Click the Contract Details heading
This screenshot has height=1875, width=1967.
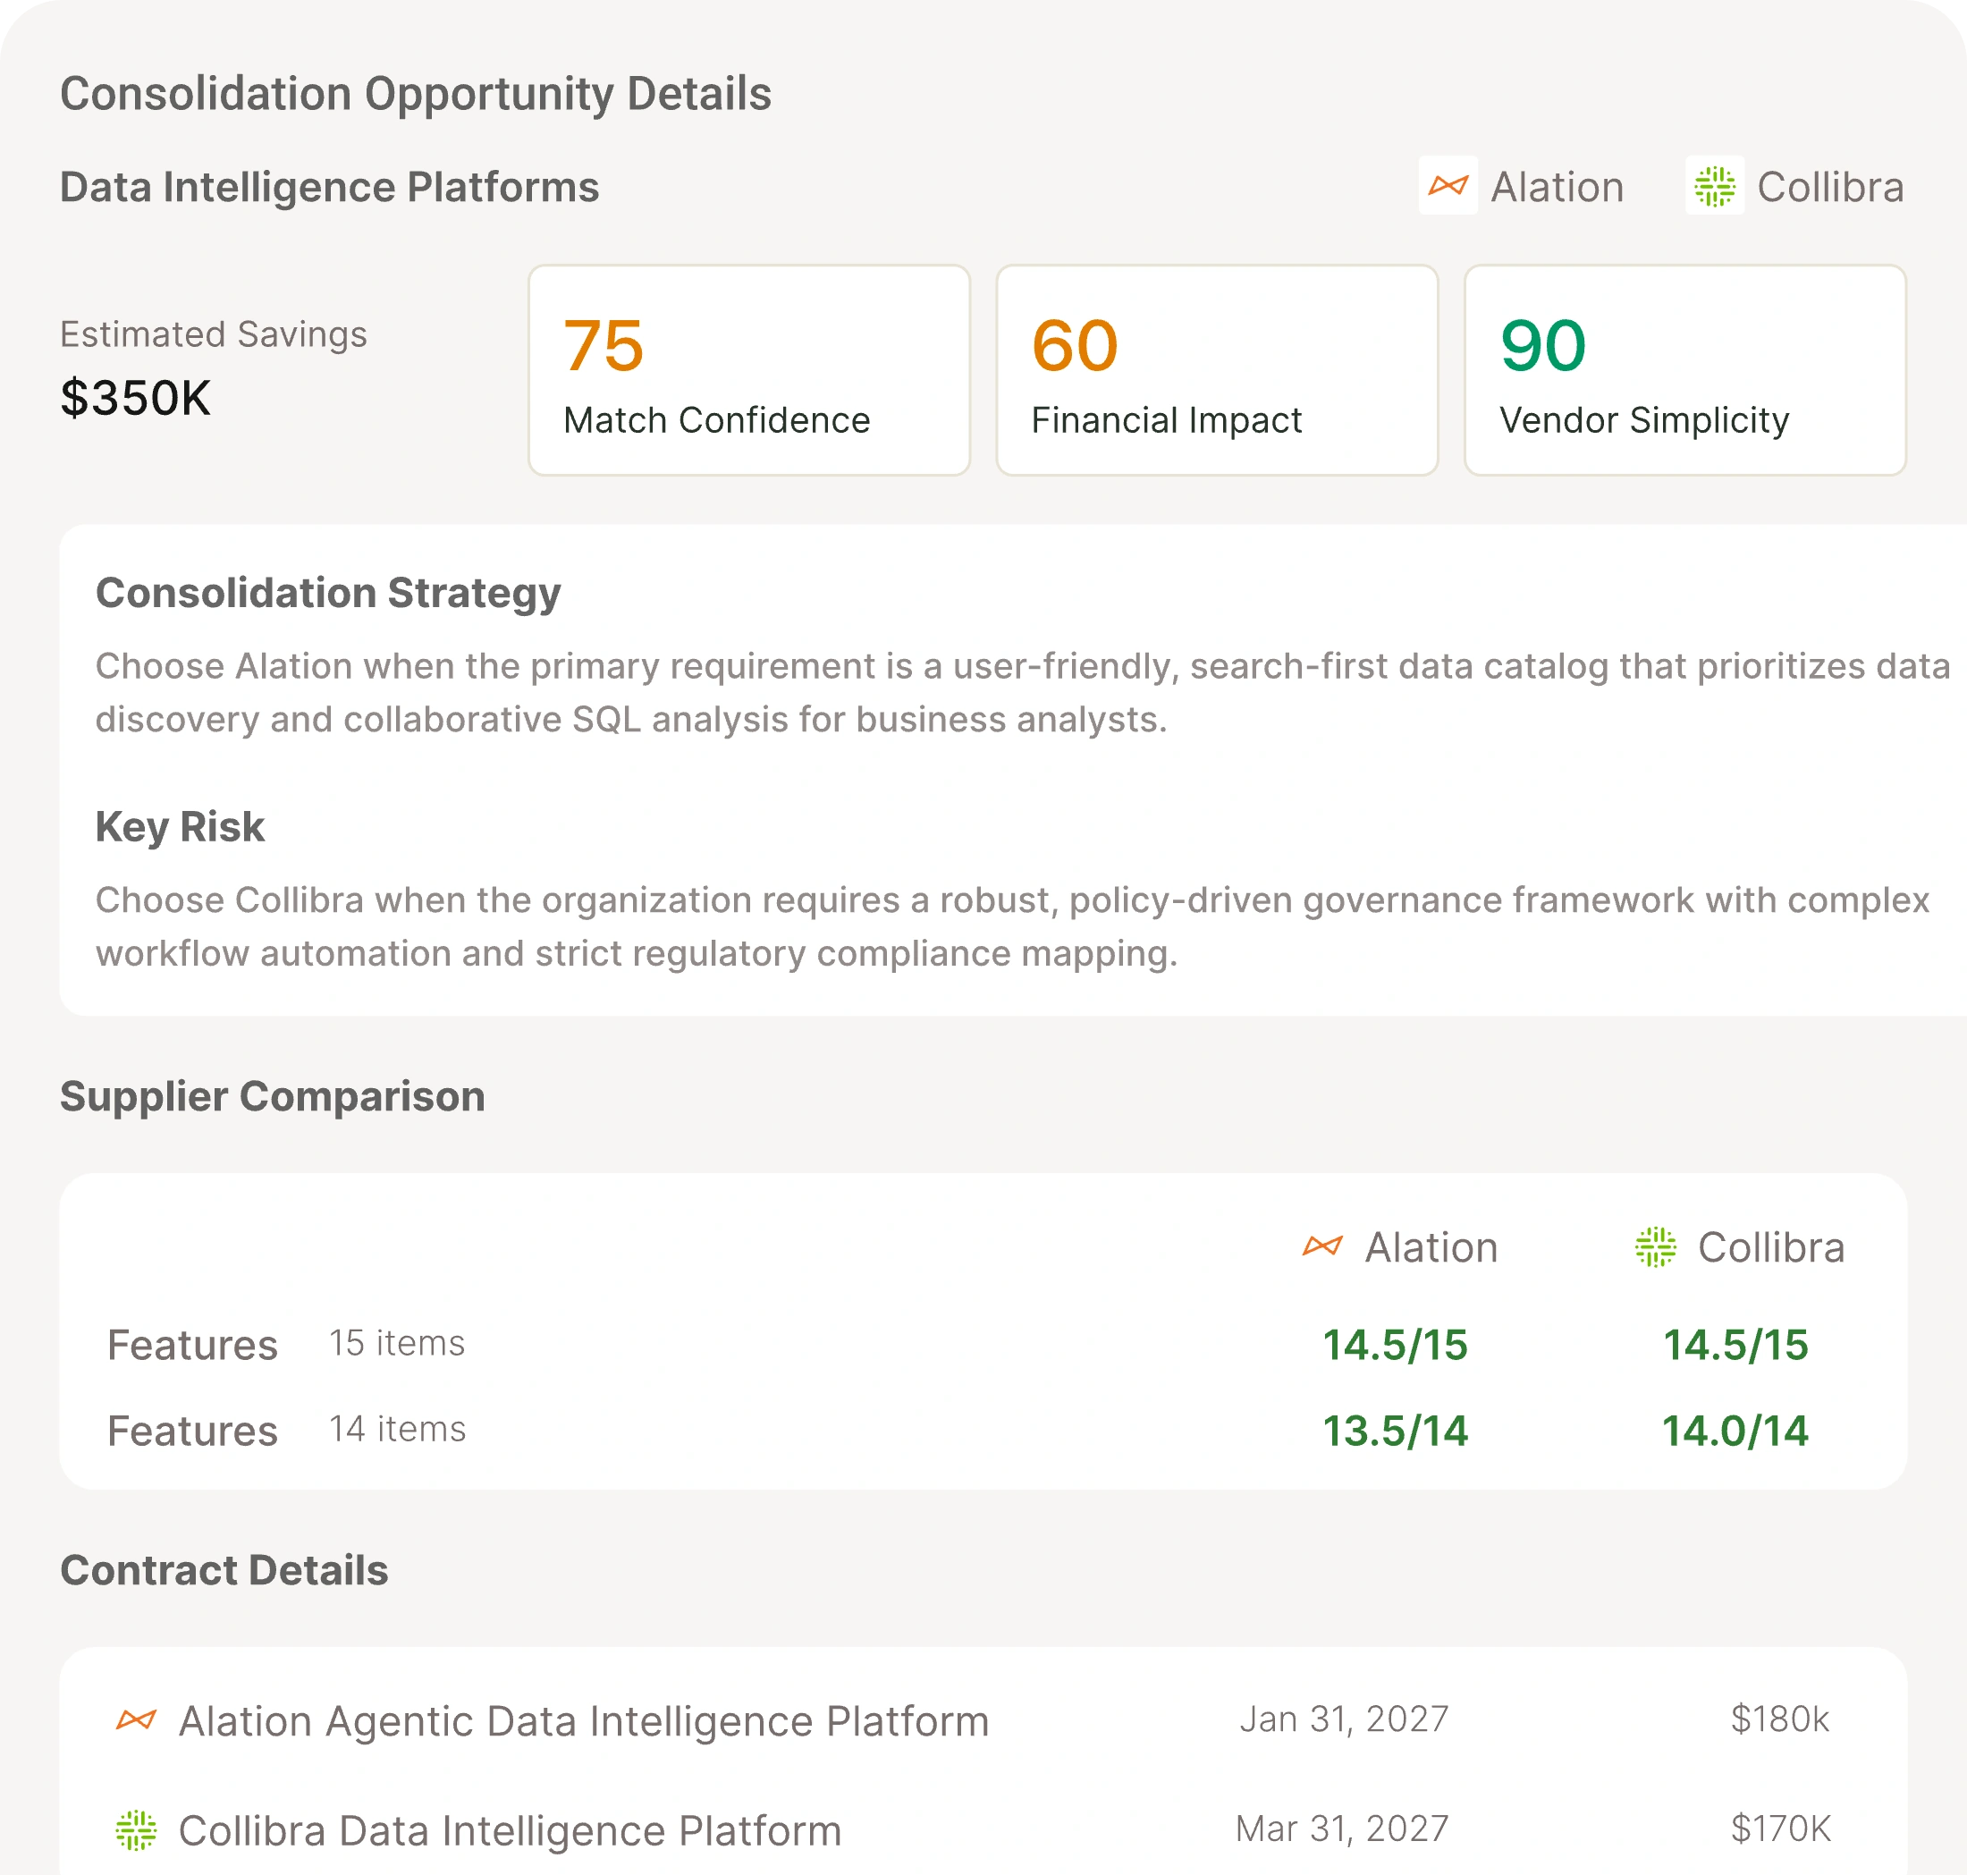coord(224,1570)
